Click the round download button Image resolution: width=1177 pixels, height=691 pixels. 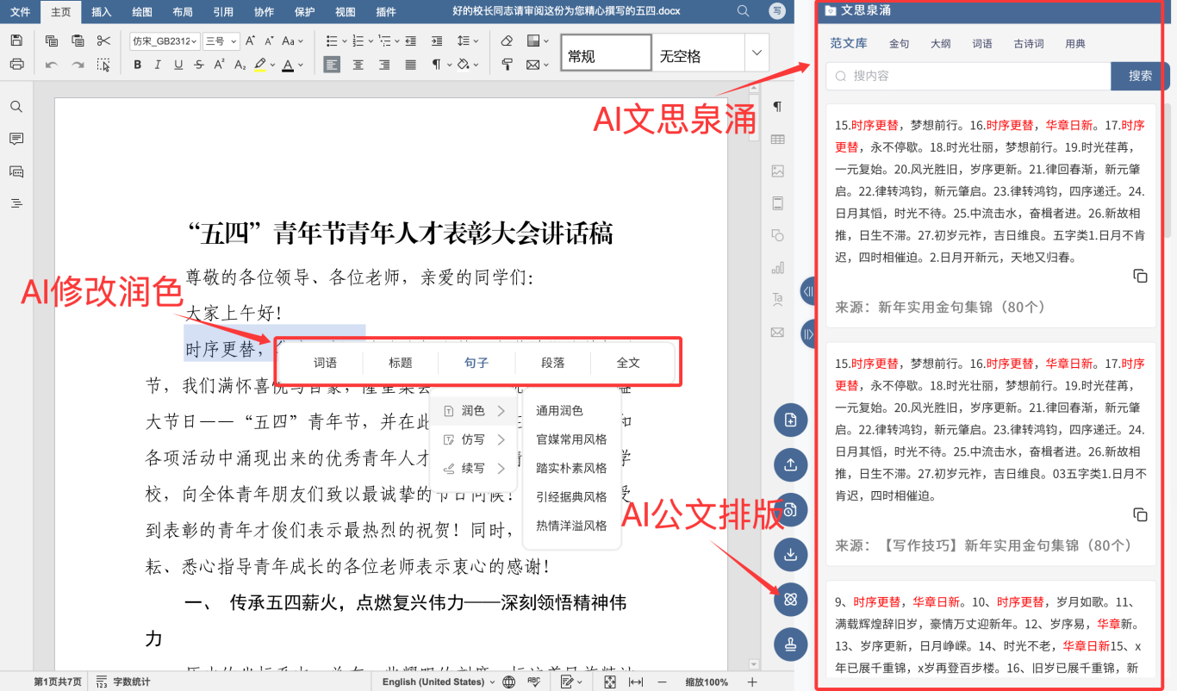(x=790, y=554)
